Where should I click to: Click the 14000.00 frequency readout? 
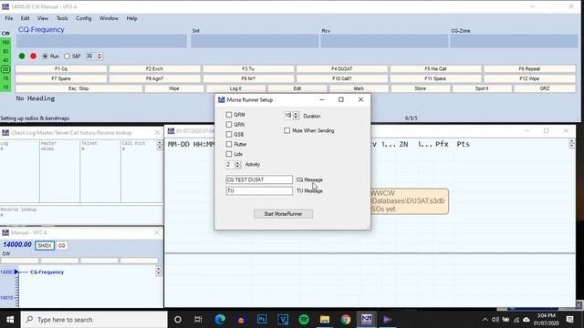tap(17, 244)
